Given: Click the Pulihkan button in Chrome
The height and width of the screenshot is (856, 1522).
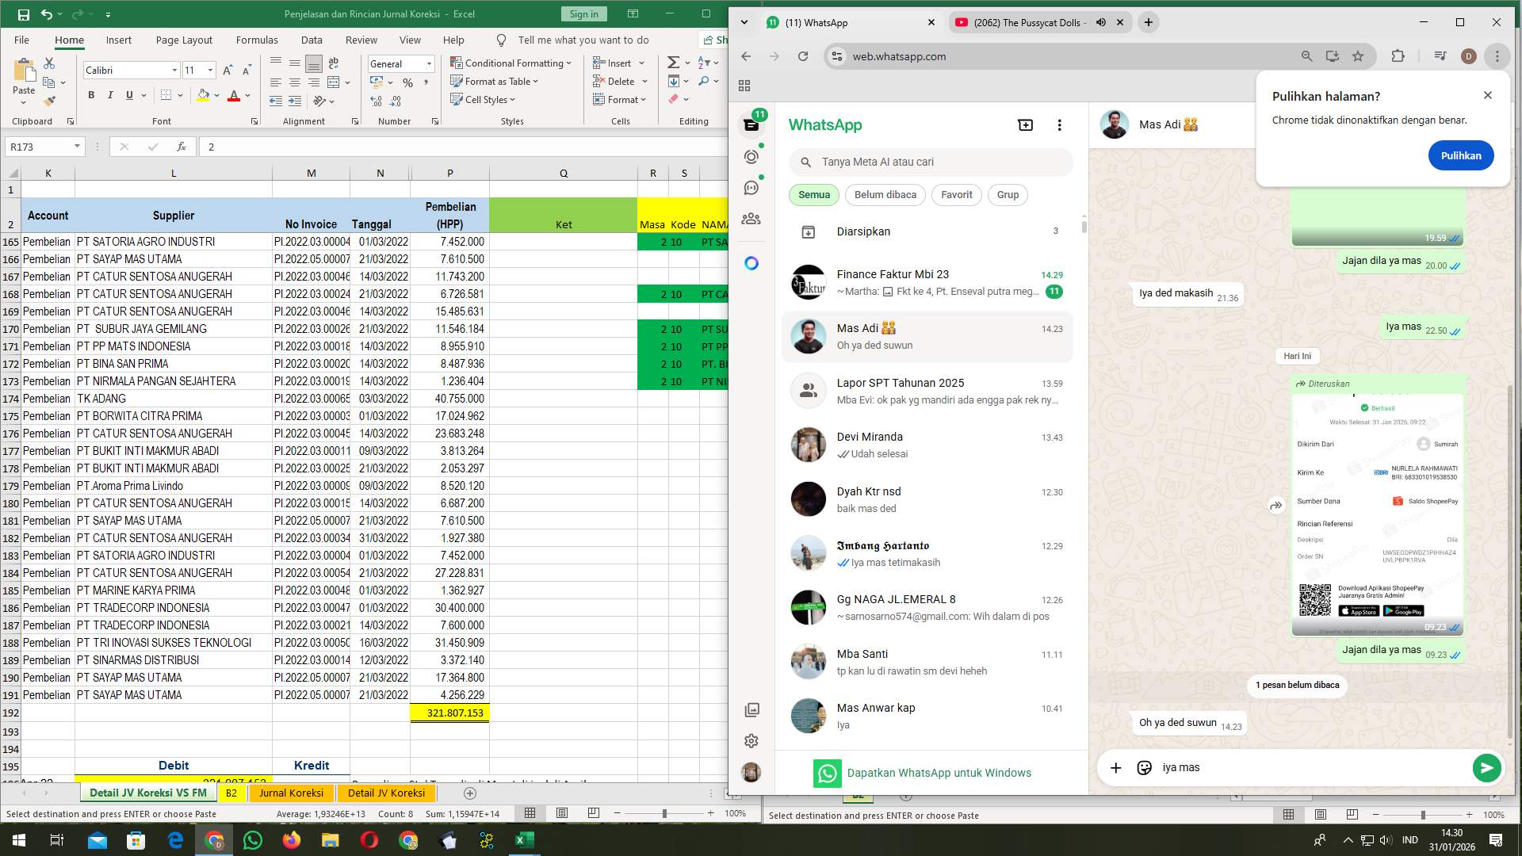Looking at the screenshot, I should (1461, 155).
